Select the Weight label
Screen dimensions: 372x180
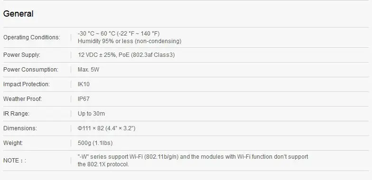coord(13,143)
